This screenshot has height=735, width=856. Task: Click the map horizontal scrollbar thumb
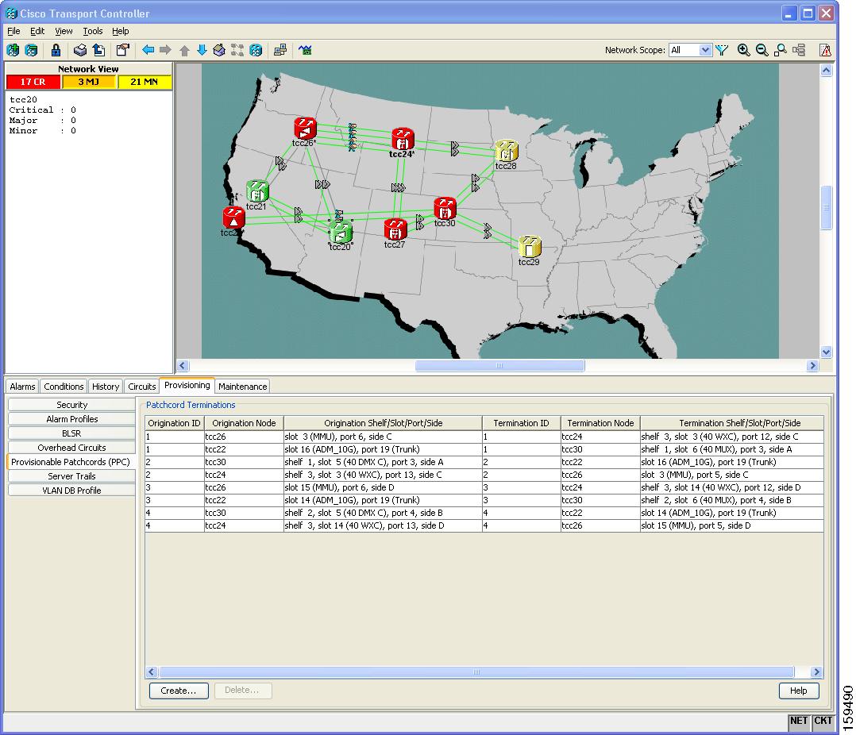tap(499, 366)
